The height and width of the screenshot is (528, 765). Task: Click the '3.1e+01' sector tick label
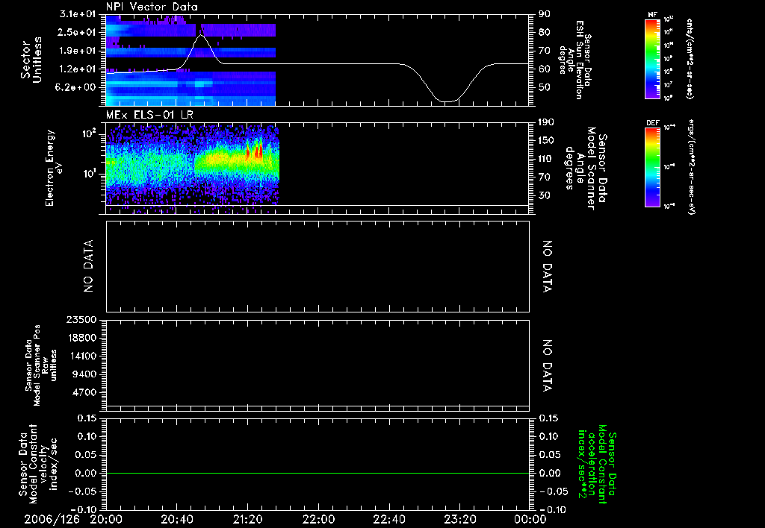(x=78, y=14)
